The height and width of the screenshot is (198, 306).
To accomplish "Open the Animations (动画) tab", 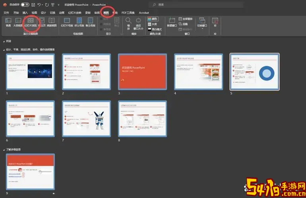I will [62, 13].
